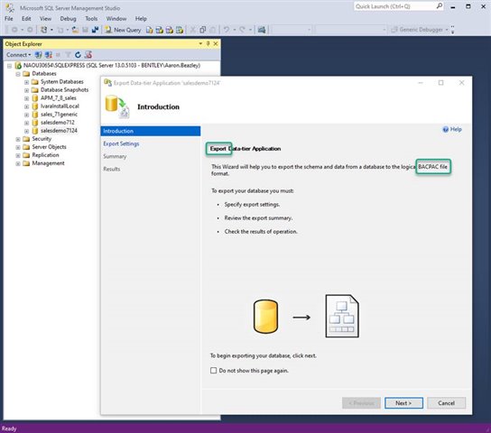This screenshot has height=433, width=491.
Task: Open the Connect dropdown in Object Explorer
Action: coord(18,55)
